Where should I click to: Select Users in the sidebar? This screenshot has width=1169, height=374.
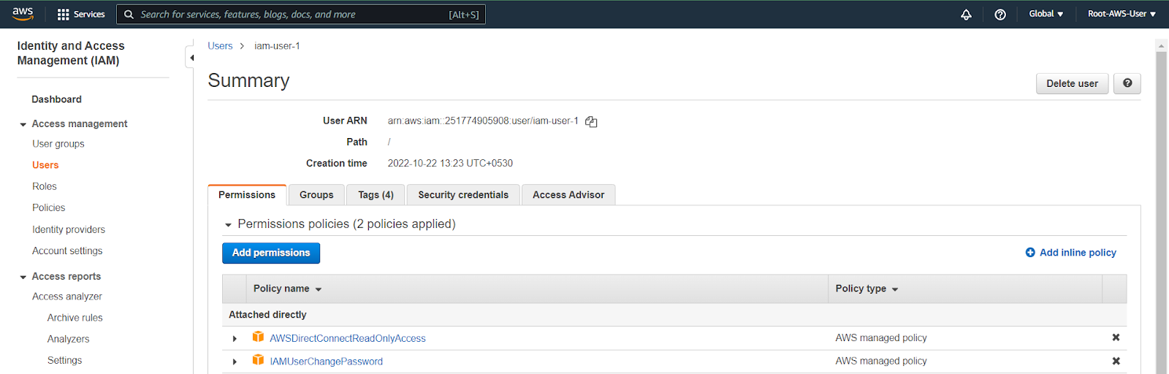point(45,165)
